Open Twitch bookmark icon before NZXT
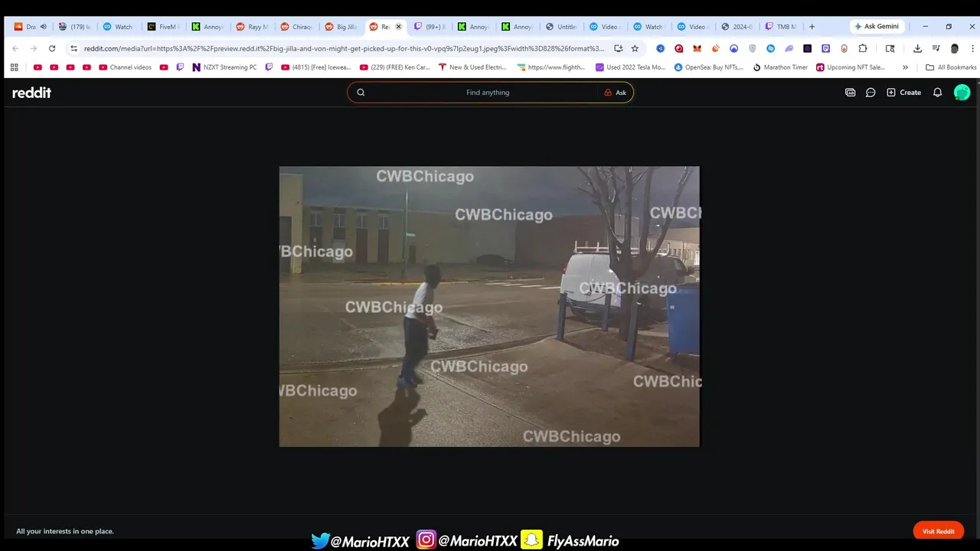This screenshot has width=980, height=551. pyautogui.click(x=180, y=67)
